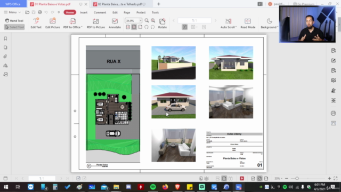The width and height of the screenshot is (341, 192).
Task: Enable Read Mode
Action: [x=248, y=23]
